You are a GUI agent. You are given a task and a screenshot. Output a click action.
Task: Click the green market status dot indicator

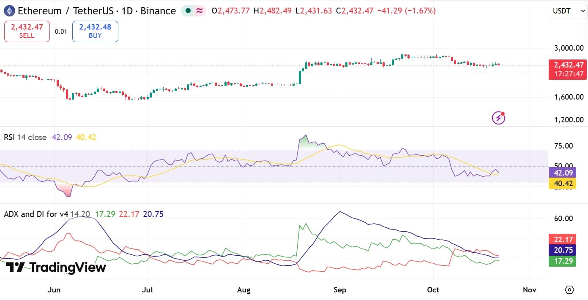(187, 11)
